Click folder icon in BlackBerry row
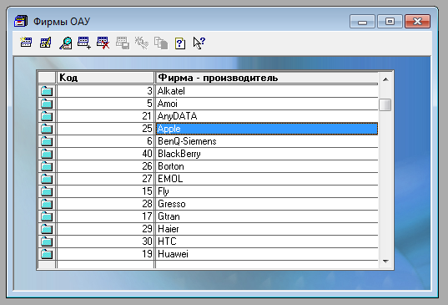448x305 pixels. point(47,154)
